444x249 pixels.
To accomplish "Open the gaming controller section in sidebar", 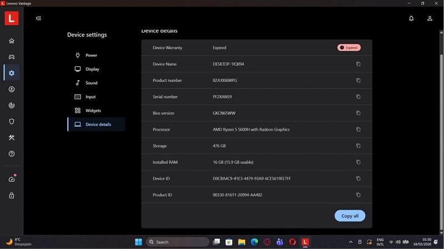I will (12, 57).
